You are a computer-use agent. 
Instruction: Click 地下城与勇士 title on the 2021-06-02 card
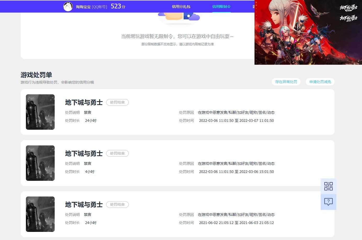pyautogui.click(x=84, y=204)
